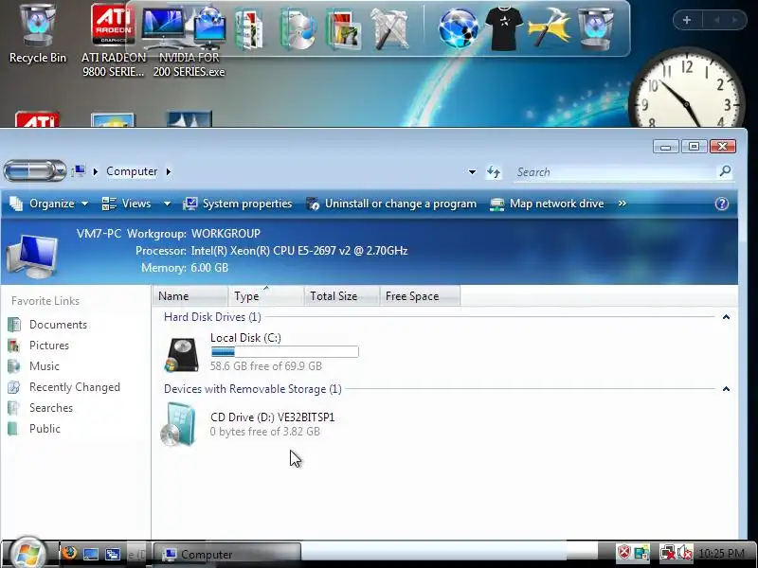Click the refresh button
The height and width of the screenshot is (568, 758).
tap(494, 172)
